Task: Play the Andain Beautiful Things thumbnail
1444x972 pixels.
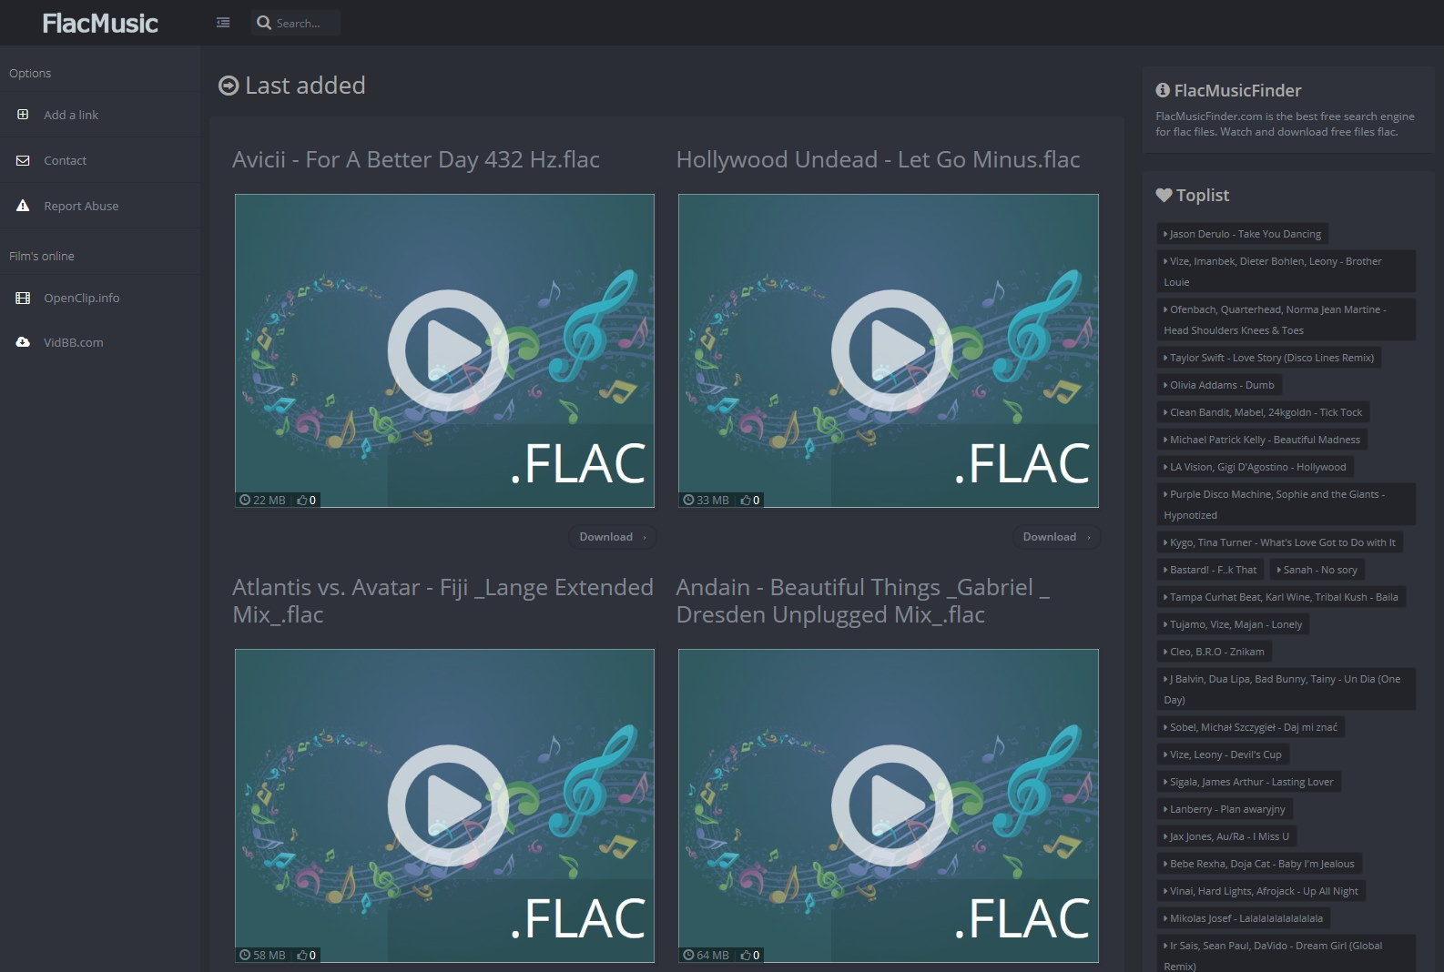Action: (x=888, y=805)
